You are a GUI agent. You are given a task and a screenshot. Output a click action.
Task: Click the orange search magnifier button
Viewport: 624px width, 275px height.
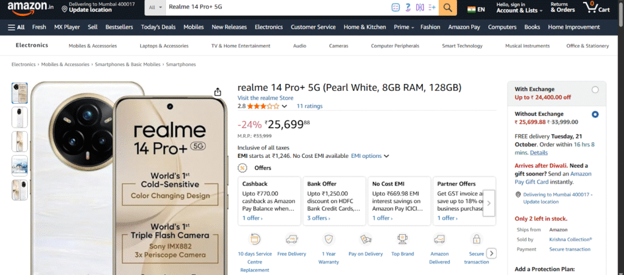point(448,7)
